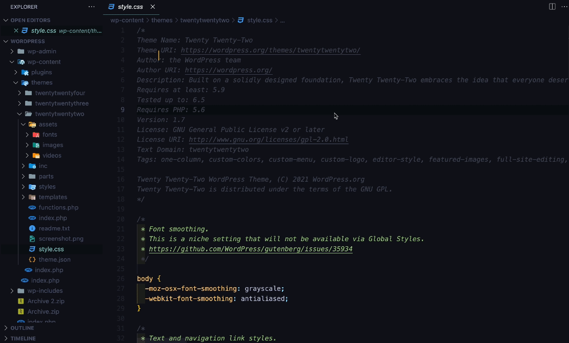The image size is (569, 343).
Task: Expand the wp-admin folder
Action: point(12,51)
